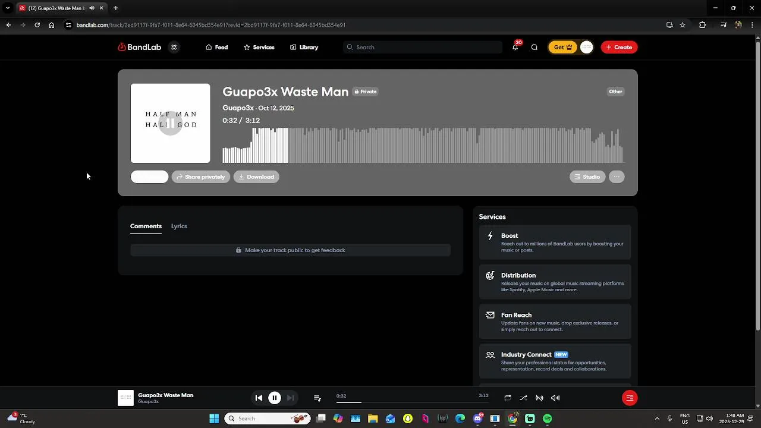Image resolution: width=761 pixels, height=428 pixels.
Task: Open the install-app icon in the address bar
Action: coord(669,25)
